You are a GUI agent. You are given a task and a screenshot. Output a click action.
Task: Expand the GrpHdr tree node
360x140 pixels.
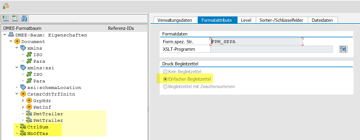click(23, 101)
